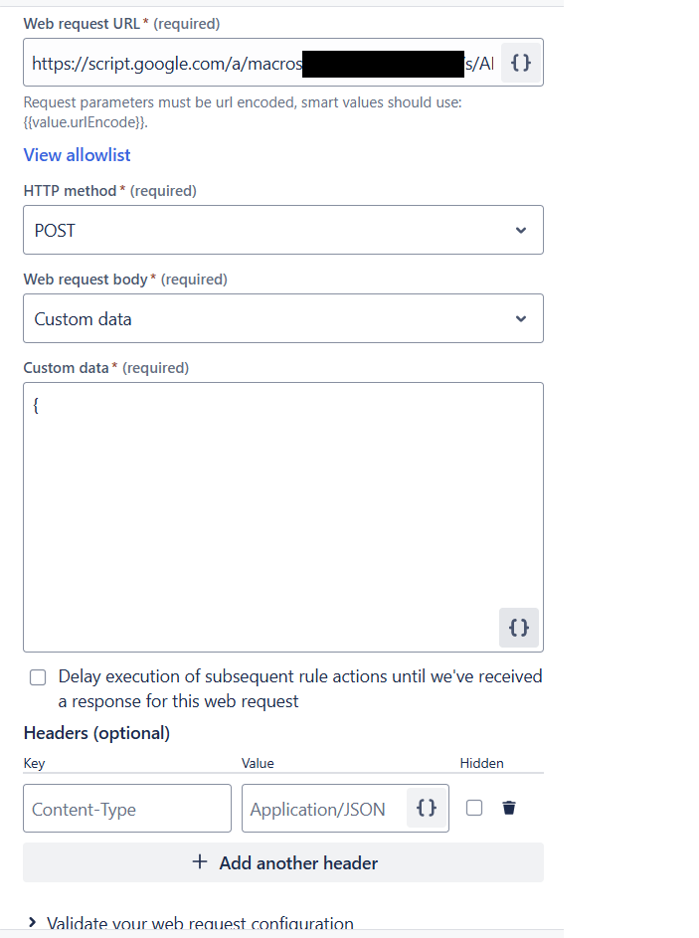
Task: Enable delay execution of subsequent rule actions
Action: coord(37,676)
